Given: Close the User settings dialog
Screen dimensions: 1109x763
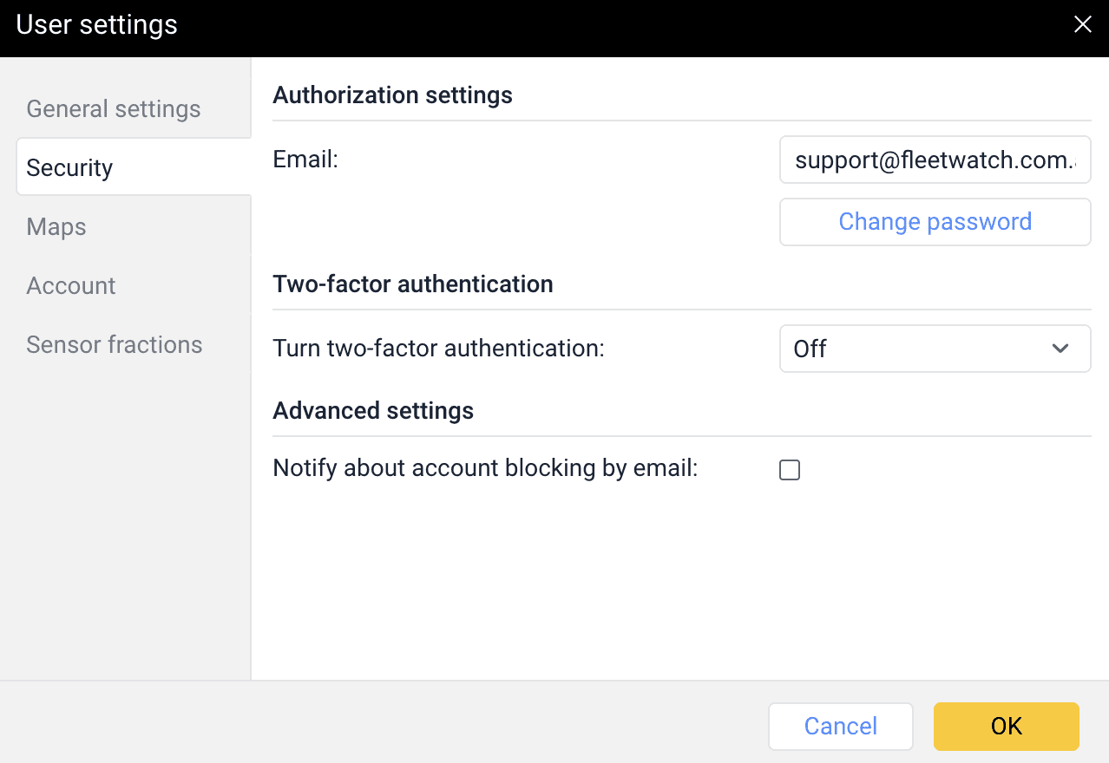Looking at the screenshot, I should [1082, 24].
